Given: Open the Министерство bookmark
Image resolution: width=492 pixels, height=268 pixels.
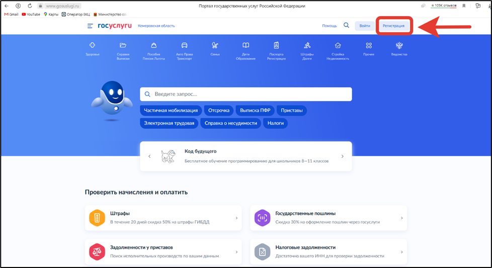Looking at the screenshot, I should (110, 15).
